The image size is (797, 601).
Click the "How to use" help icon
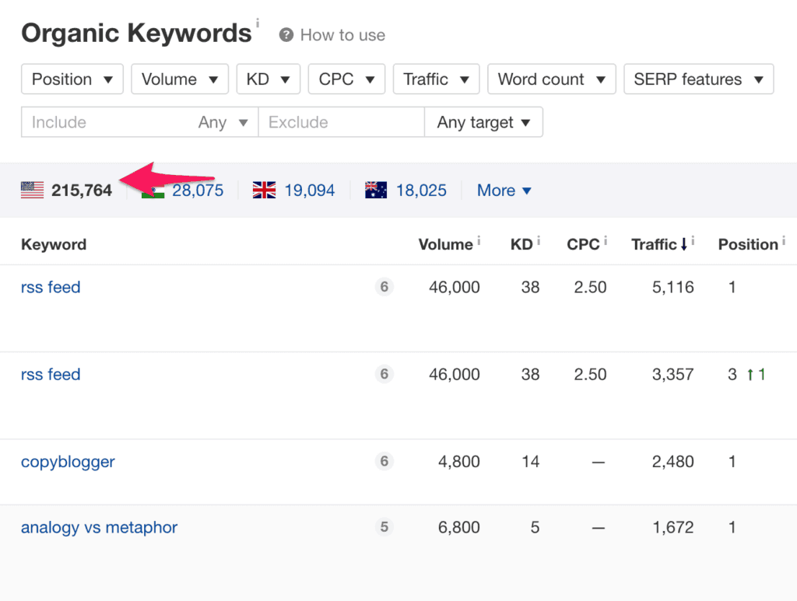pyautogui.click(x=285, y=35)
